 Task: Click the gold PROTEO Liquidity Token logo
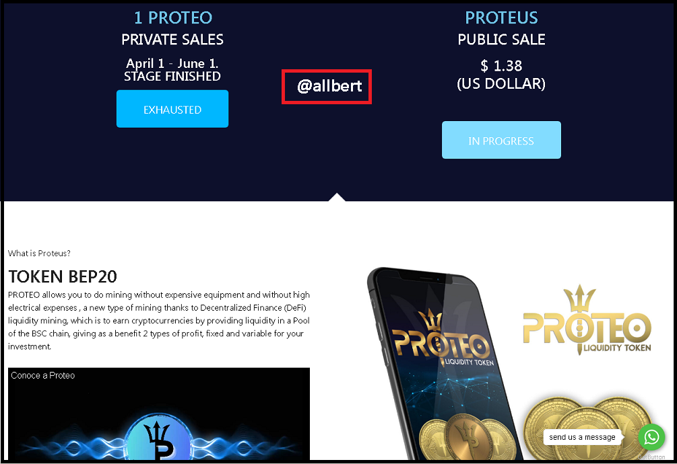[x=587, y=320]
